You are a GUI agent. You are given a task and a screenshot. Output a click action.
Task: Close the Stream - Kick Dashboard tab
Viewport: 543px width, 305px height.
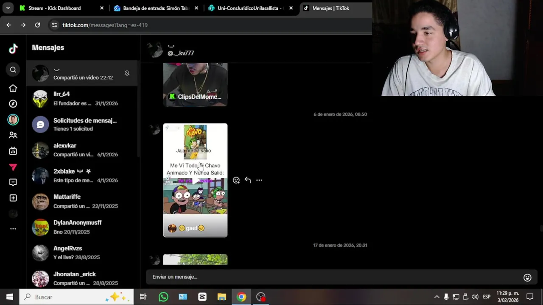[102, 8]
